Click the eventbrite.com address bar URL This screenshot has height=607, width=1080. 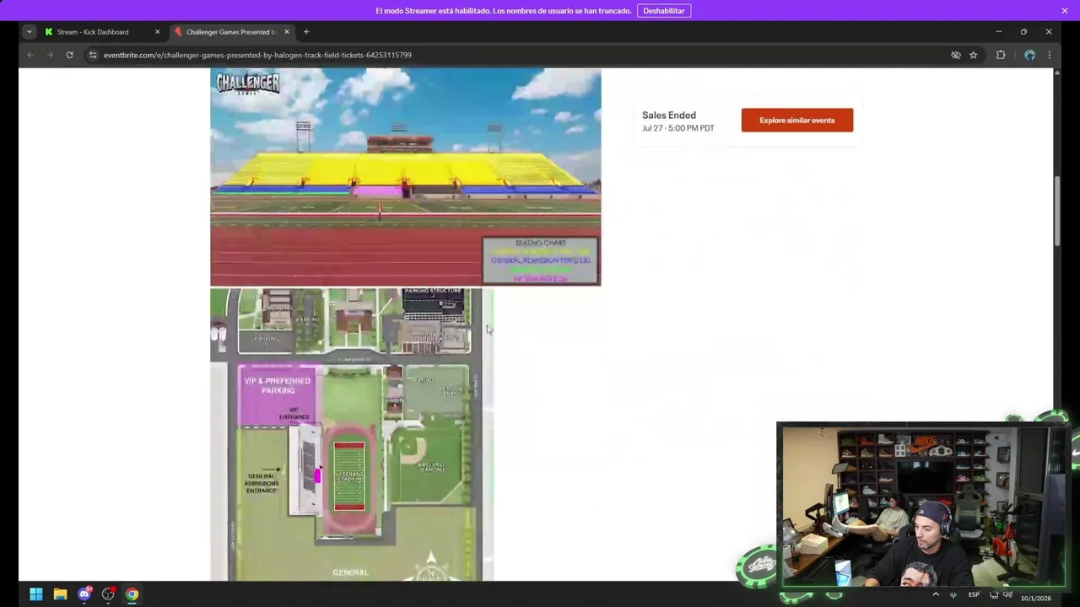(x=257, y=55)
